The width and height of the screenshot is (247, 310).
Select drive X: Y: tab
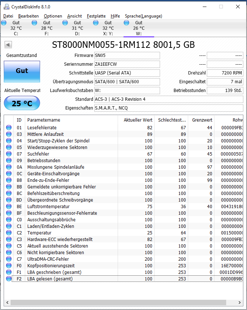point(108,28)
